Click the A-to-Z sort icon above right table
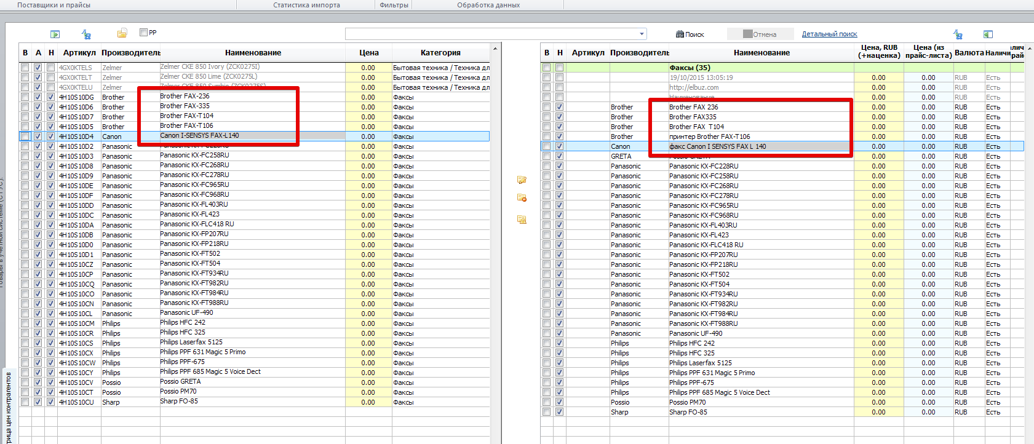Screen dimensions: 1034x444 (958, 34)
